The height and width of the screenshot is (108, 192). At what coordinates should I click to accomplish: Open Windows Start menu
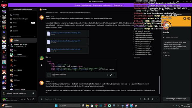pos(56,106)
